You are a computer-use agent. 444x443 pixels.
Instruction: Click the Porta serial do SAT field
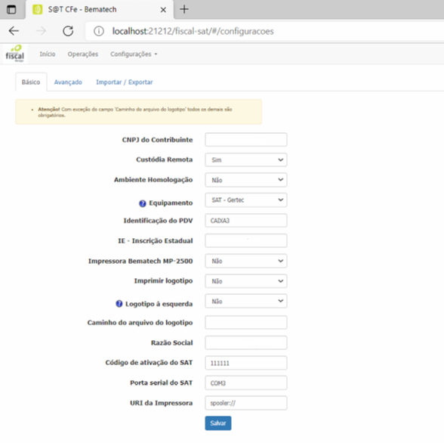(246, 383)
